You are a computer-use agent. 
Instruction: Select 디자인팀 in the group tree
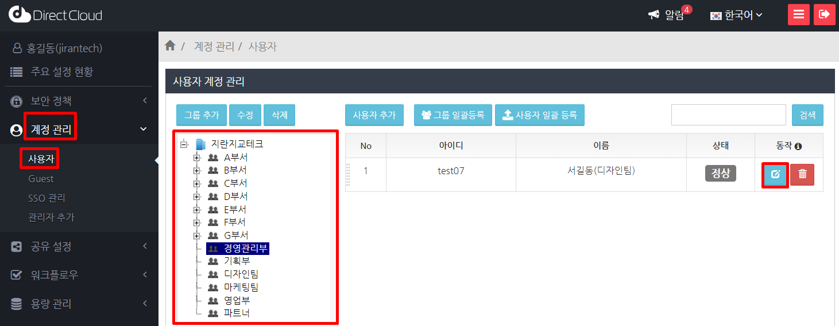pyautogui.click(x=241, y=274)
